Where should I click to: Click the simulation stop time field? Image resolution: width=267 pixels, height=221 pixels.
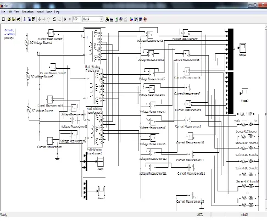(x=76, y=19)
